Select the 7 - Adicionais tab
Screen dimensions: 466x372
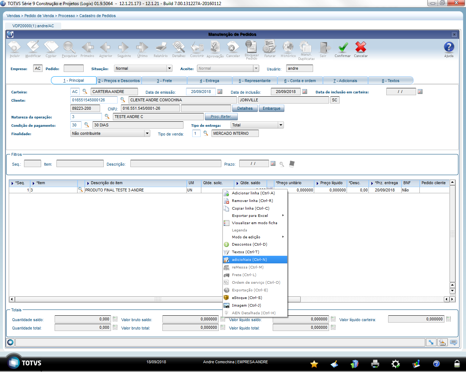coord(345,81)
